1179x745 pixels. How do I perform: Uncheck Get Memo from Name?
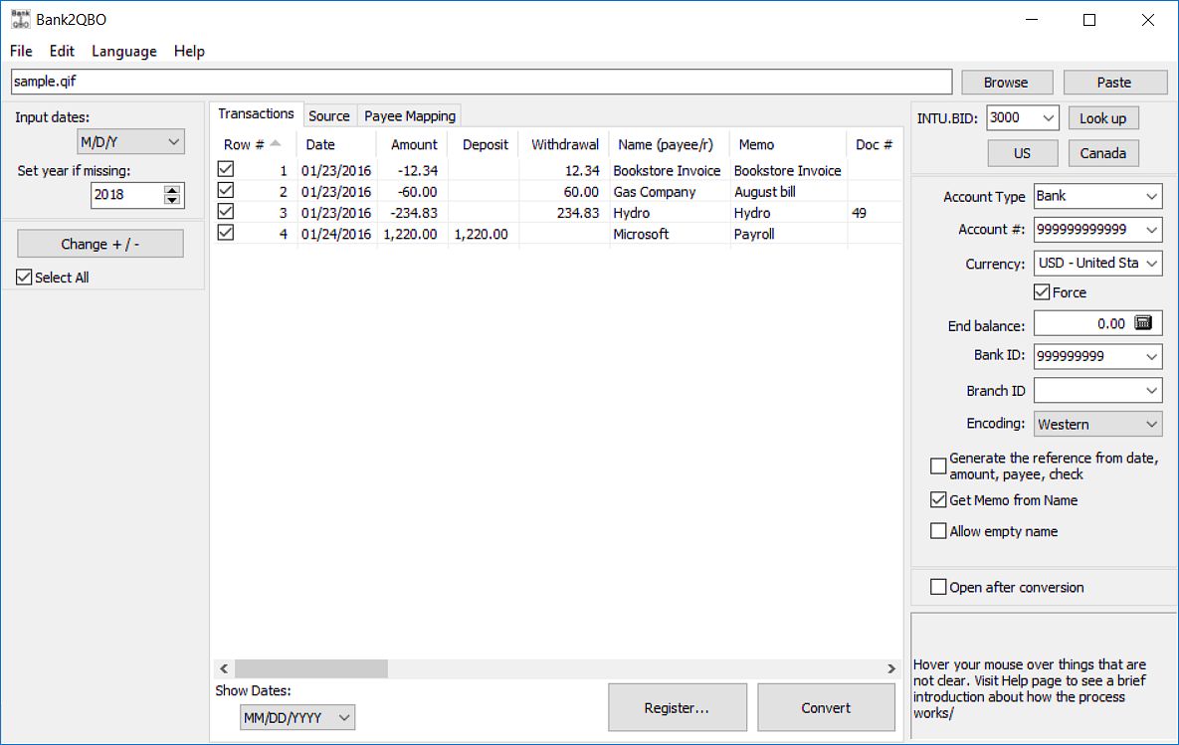(x=938, y=499)
